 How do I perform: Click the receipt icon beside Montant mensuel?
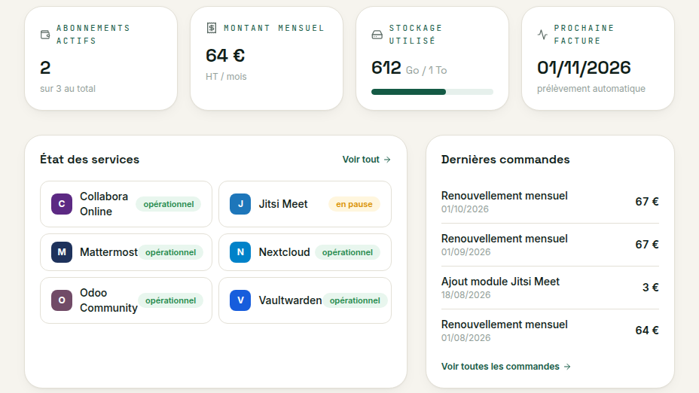pos(212,28)
